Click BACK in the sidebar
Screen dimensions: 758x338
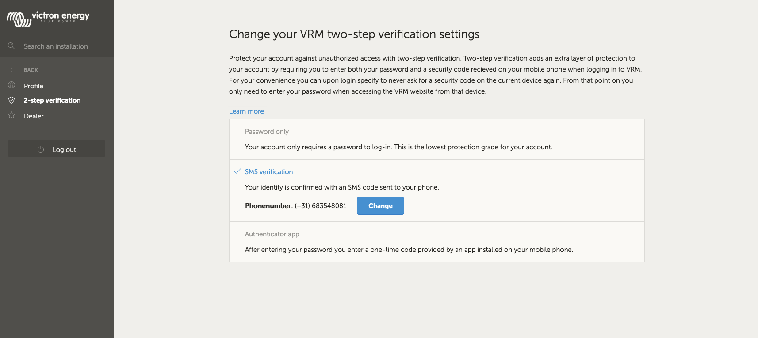(x=31, y=70)
